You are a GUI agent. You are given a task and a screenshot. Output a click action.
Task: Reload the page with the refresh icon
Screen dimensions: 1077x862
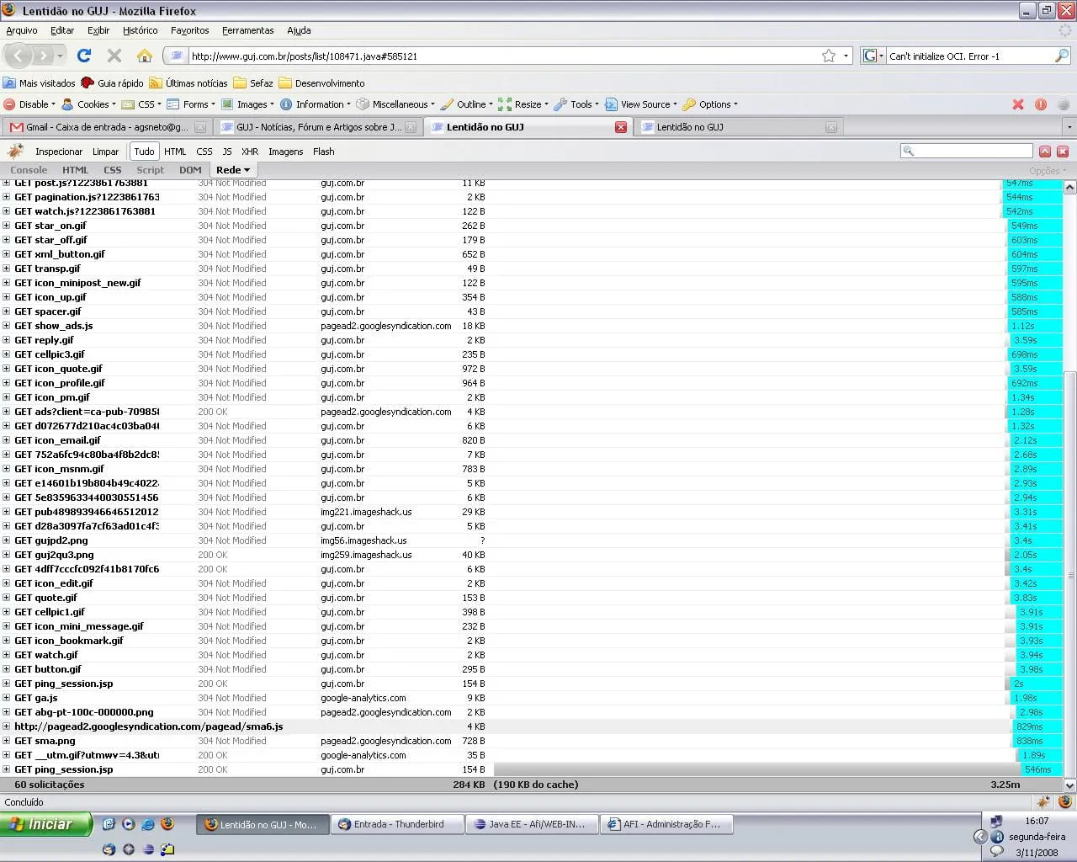click(x=83, y=56)
